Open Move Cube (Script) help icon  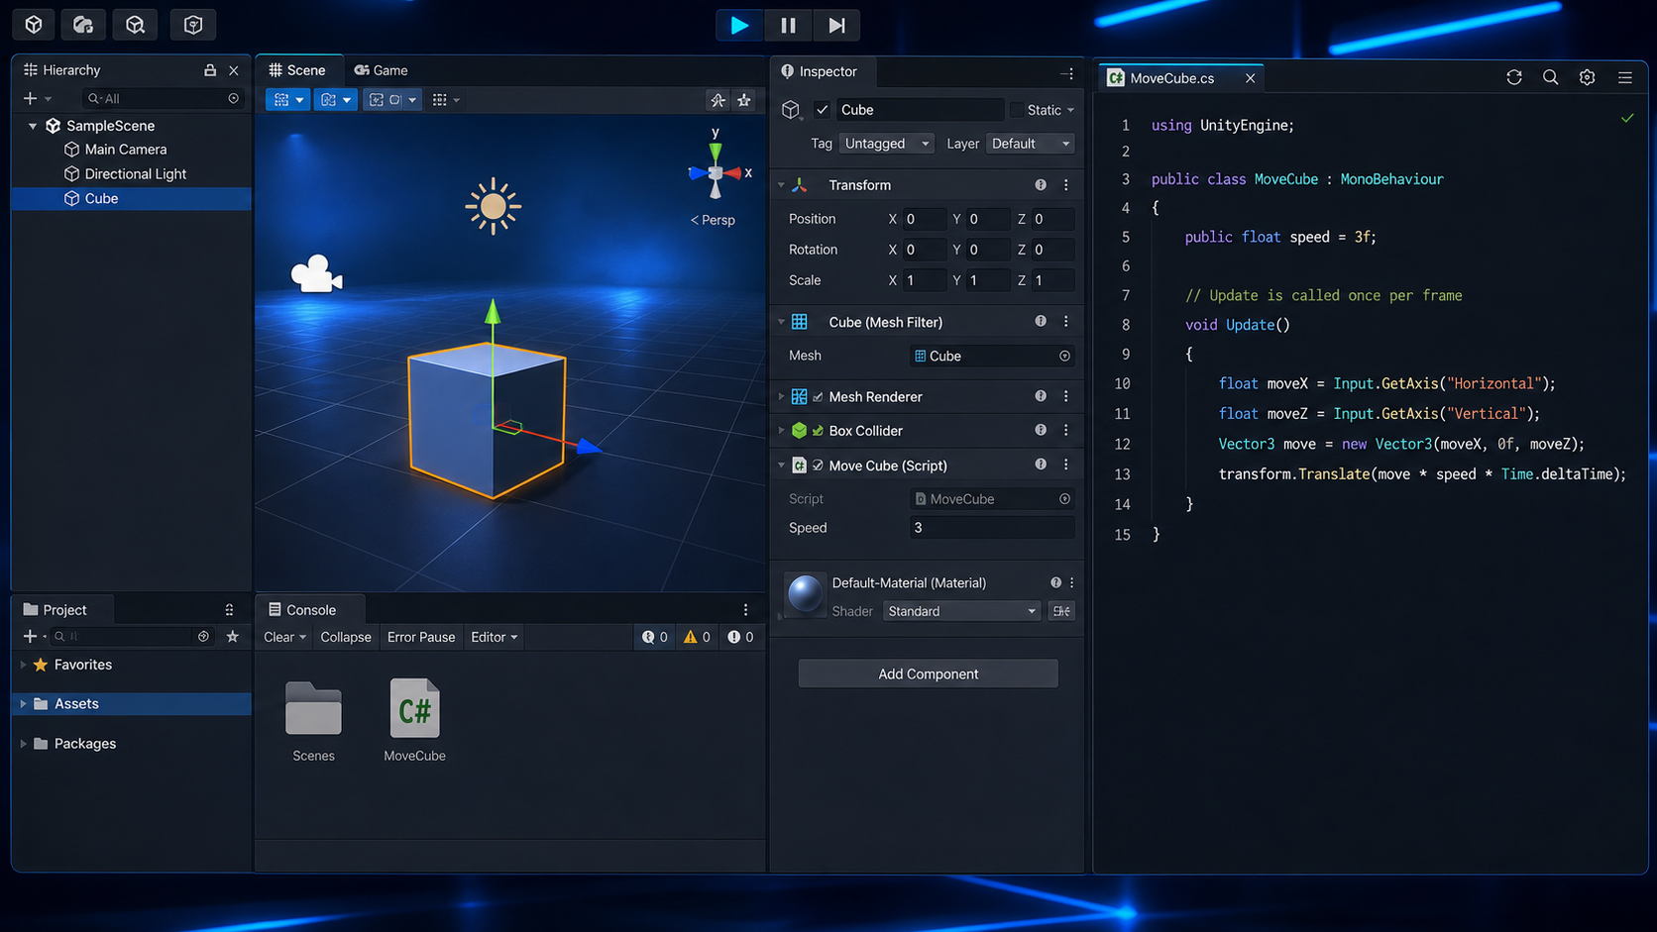pyautogui.click(x=1041, y=465)
